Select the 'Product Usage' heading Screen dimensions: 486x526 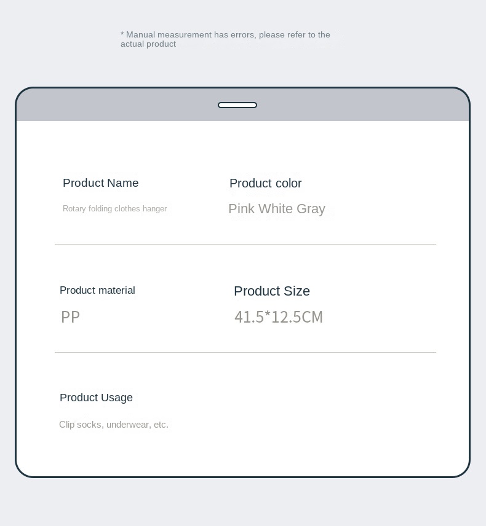coord(96,398)
